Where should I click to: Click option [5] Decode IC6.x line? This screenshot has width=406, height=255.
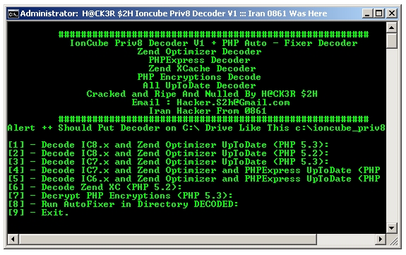click(194, 179)
